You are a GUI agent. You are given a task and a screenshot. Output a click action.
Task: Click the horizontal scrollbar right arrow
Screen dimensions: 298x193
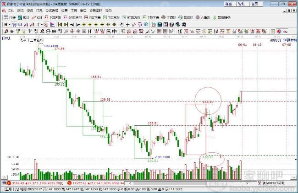[247, 183]
